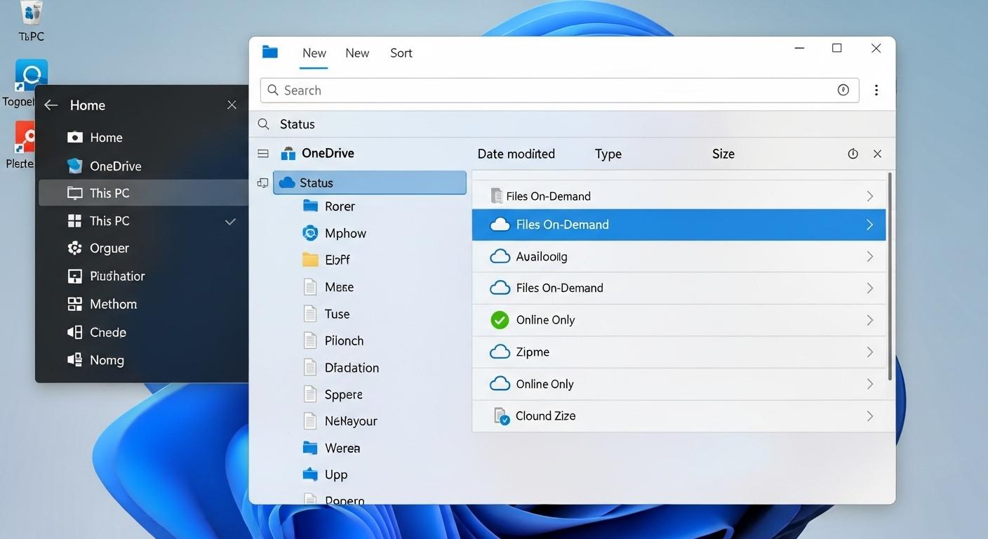Click the back arrow in the Home panel
988x539 pixels.
(51, 105)
